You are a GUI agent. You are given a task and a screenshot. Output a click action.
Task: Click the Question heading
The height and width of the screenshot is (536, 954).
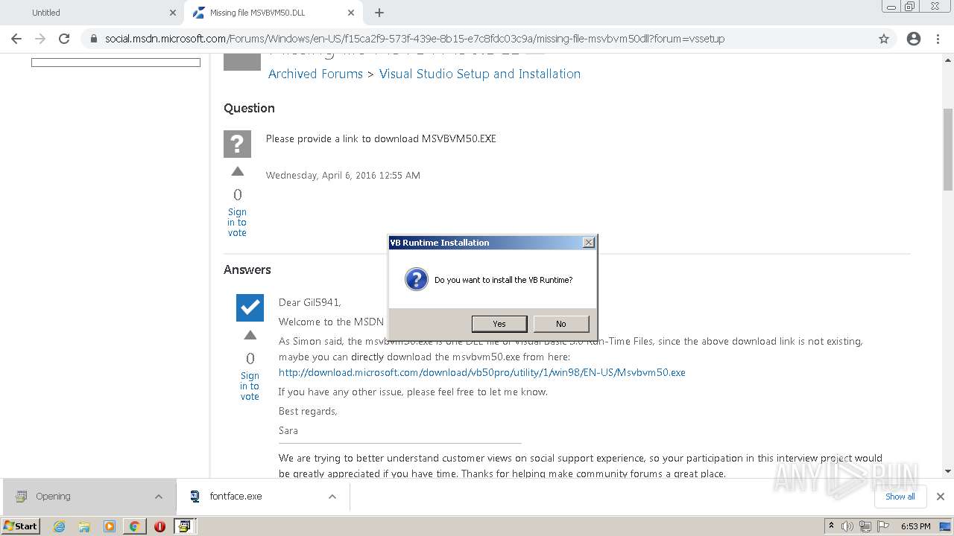pyautogui.click(x=249, y=108)
